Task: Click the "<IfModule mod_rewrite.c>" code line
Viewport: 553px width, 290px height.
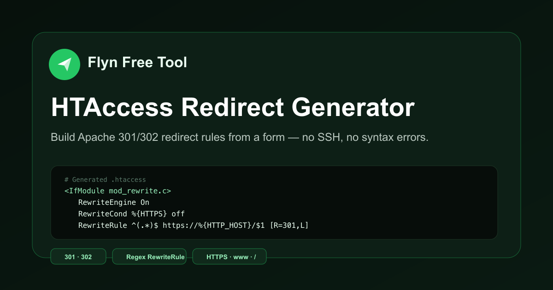Action: tap(118, 191)
